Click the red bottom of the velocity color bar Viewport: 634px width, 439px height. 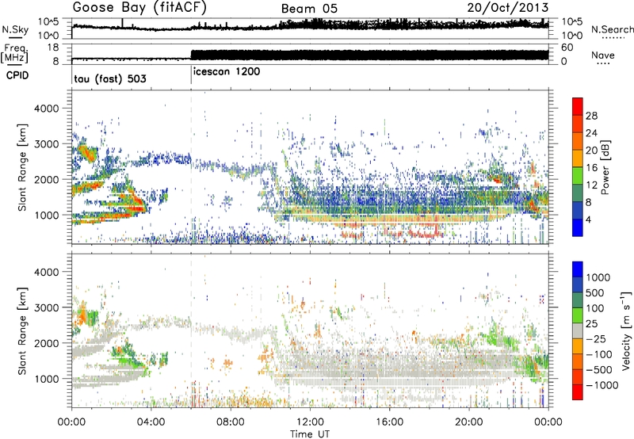[x=578, y=392]
